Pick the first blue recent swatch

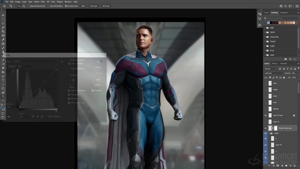(266, 23)
